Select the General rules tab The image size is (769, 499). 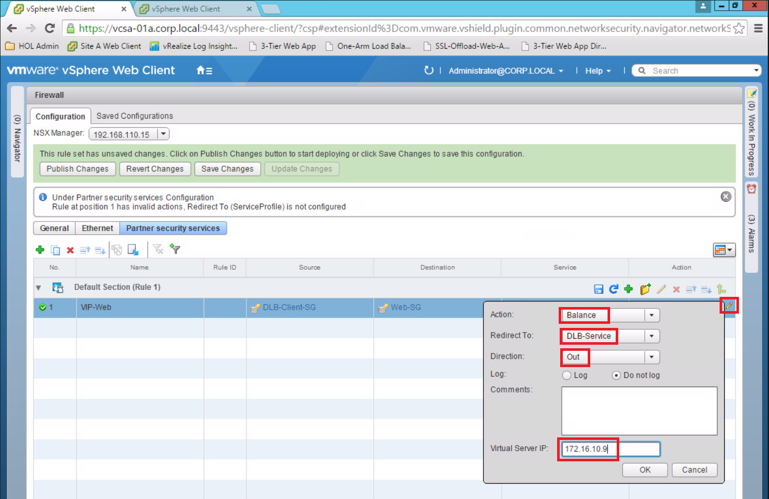tap(54, 228)
